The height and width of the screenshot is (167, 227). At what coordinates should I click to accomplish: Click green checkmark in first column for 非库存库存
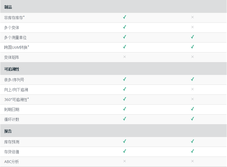tap(125, 17)
